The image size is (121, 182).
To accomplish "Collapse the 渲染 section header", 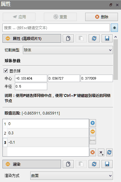I will coord(32,164).
